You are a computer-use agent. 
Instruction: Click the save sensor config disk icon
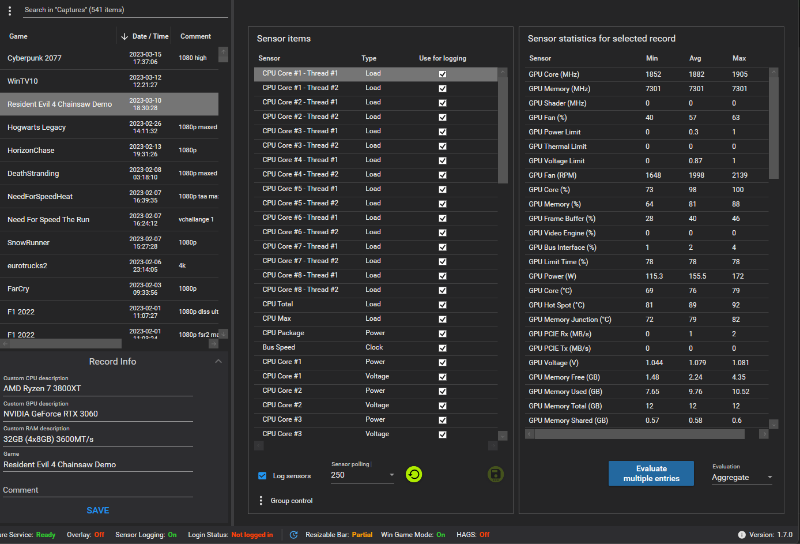pyautogui.click(x=496, y=474)
